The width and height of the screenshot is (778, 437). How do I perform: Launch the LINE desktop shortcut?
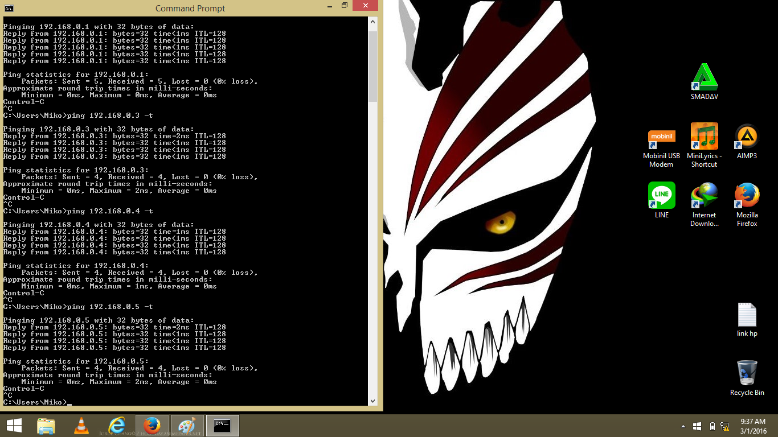coord(661,200)
